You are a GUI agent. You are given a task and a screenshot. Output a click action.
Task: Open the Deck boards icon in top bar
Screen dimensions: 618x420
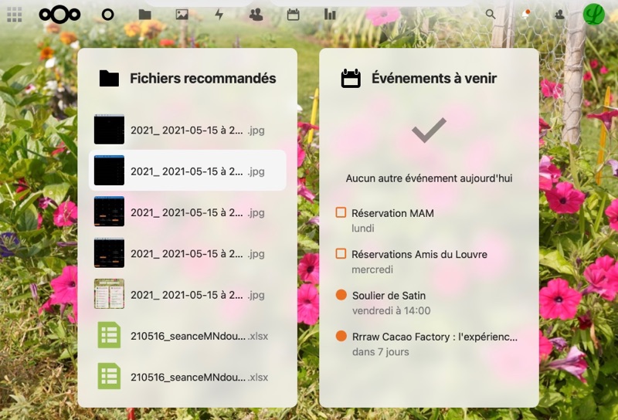click(330, 14)
